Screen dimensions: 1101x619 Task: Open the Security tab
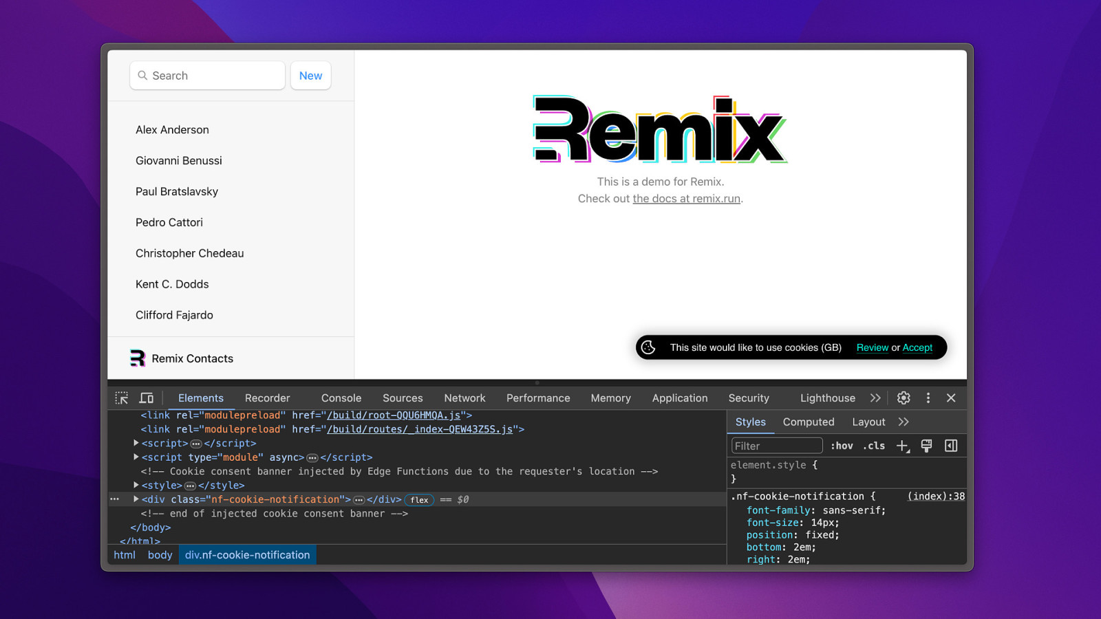(749, 398)
